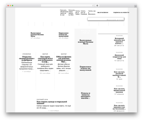This screenshot has height=121, width=143.
Task: Open article 'Плюсы и минусы интернет магази…'
Action: [86, 96]
